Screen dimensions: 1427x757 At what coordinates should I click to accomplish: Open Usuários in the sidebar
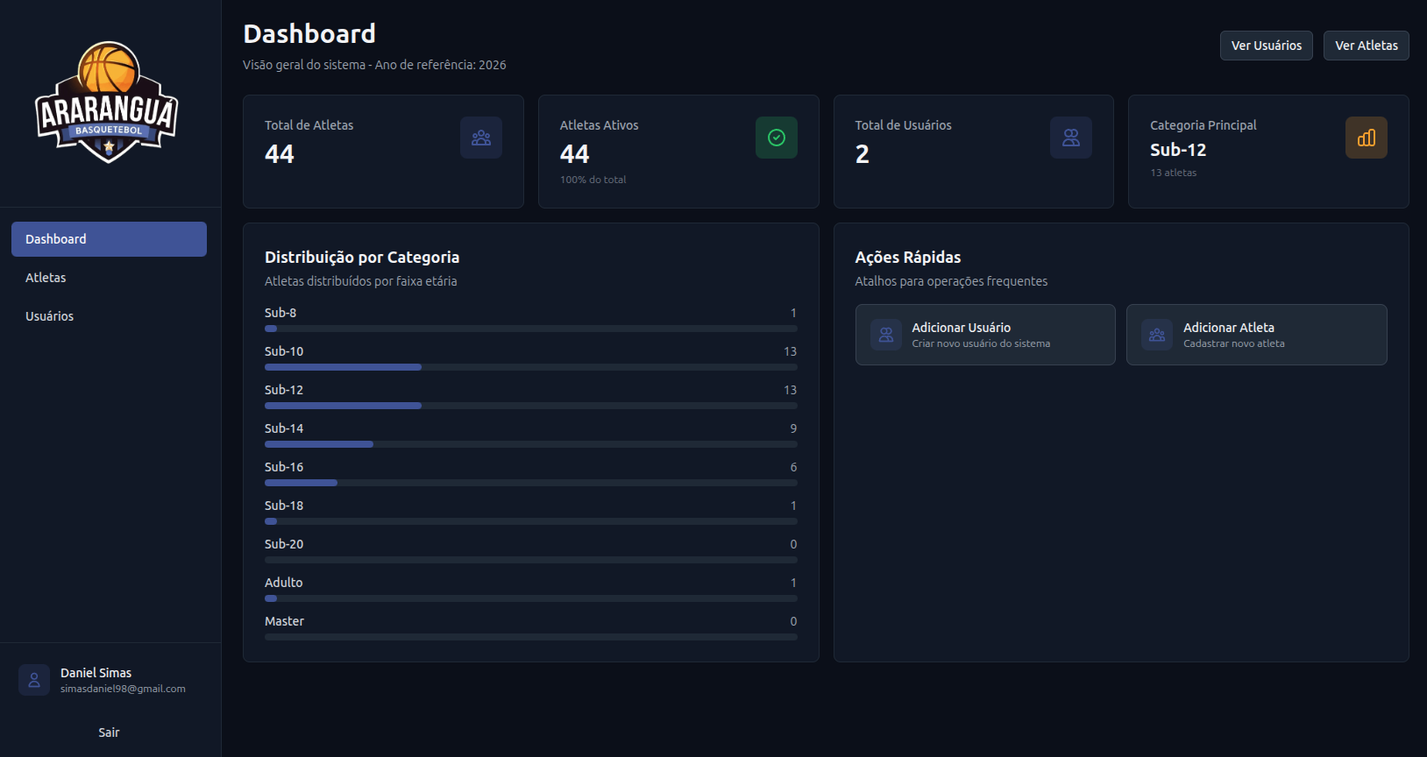pyautogui.click(x=109, y=316)
